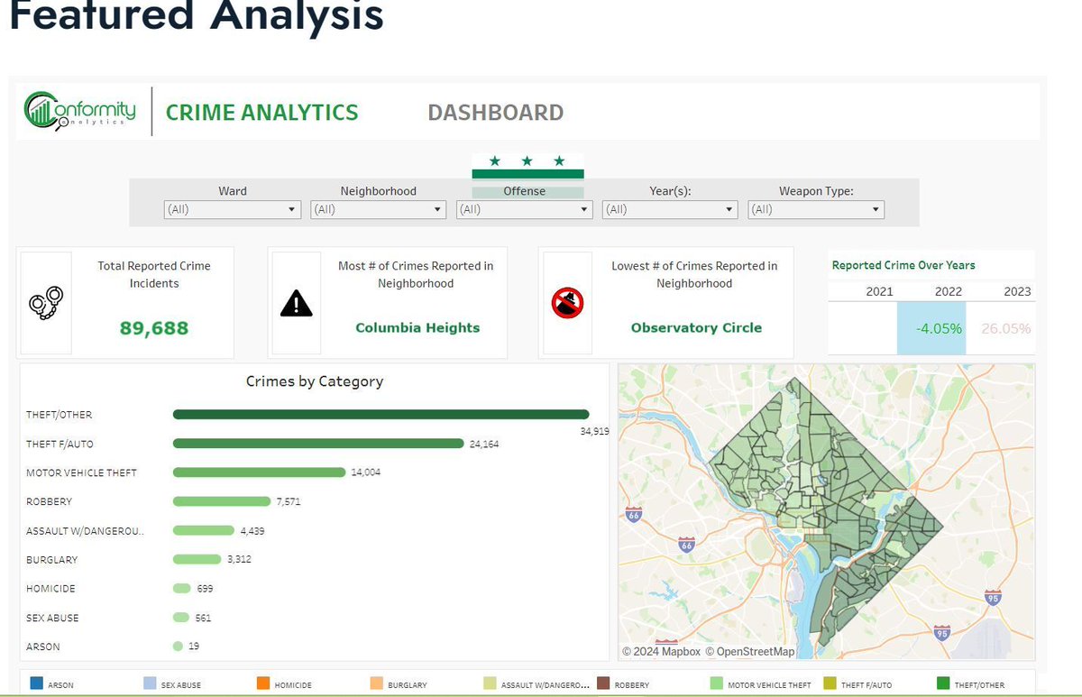Click the 2023 year column header
The image size is (1082, 697).
[1017, 291]
